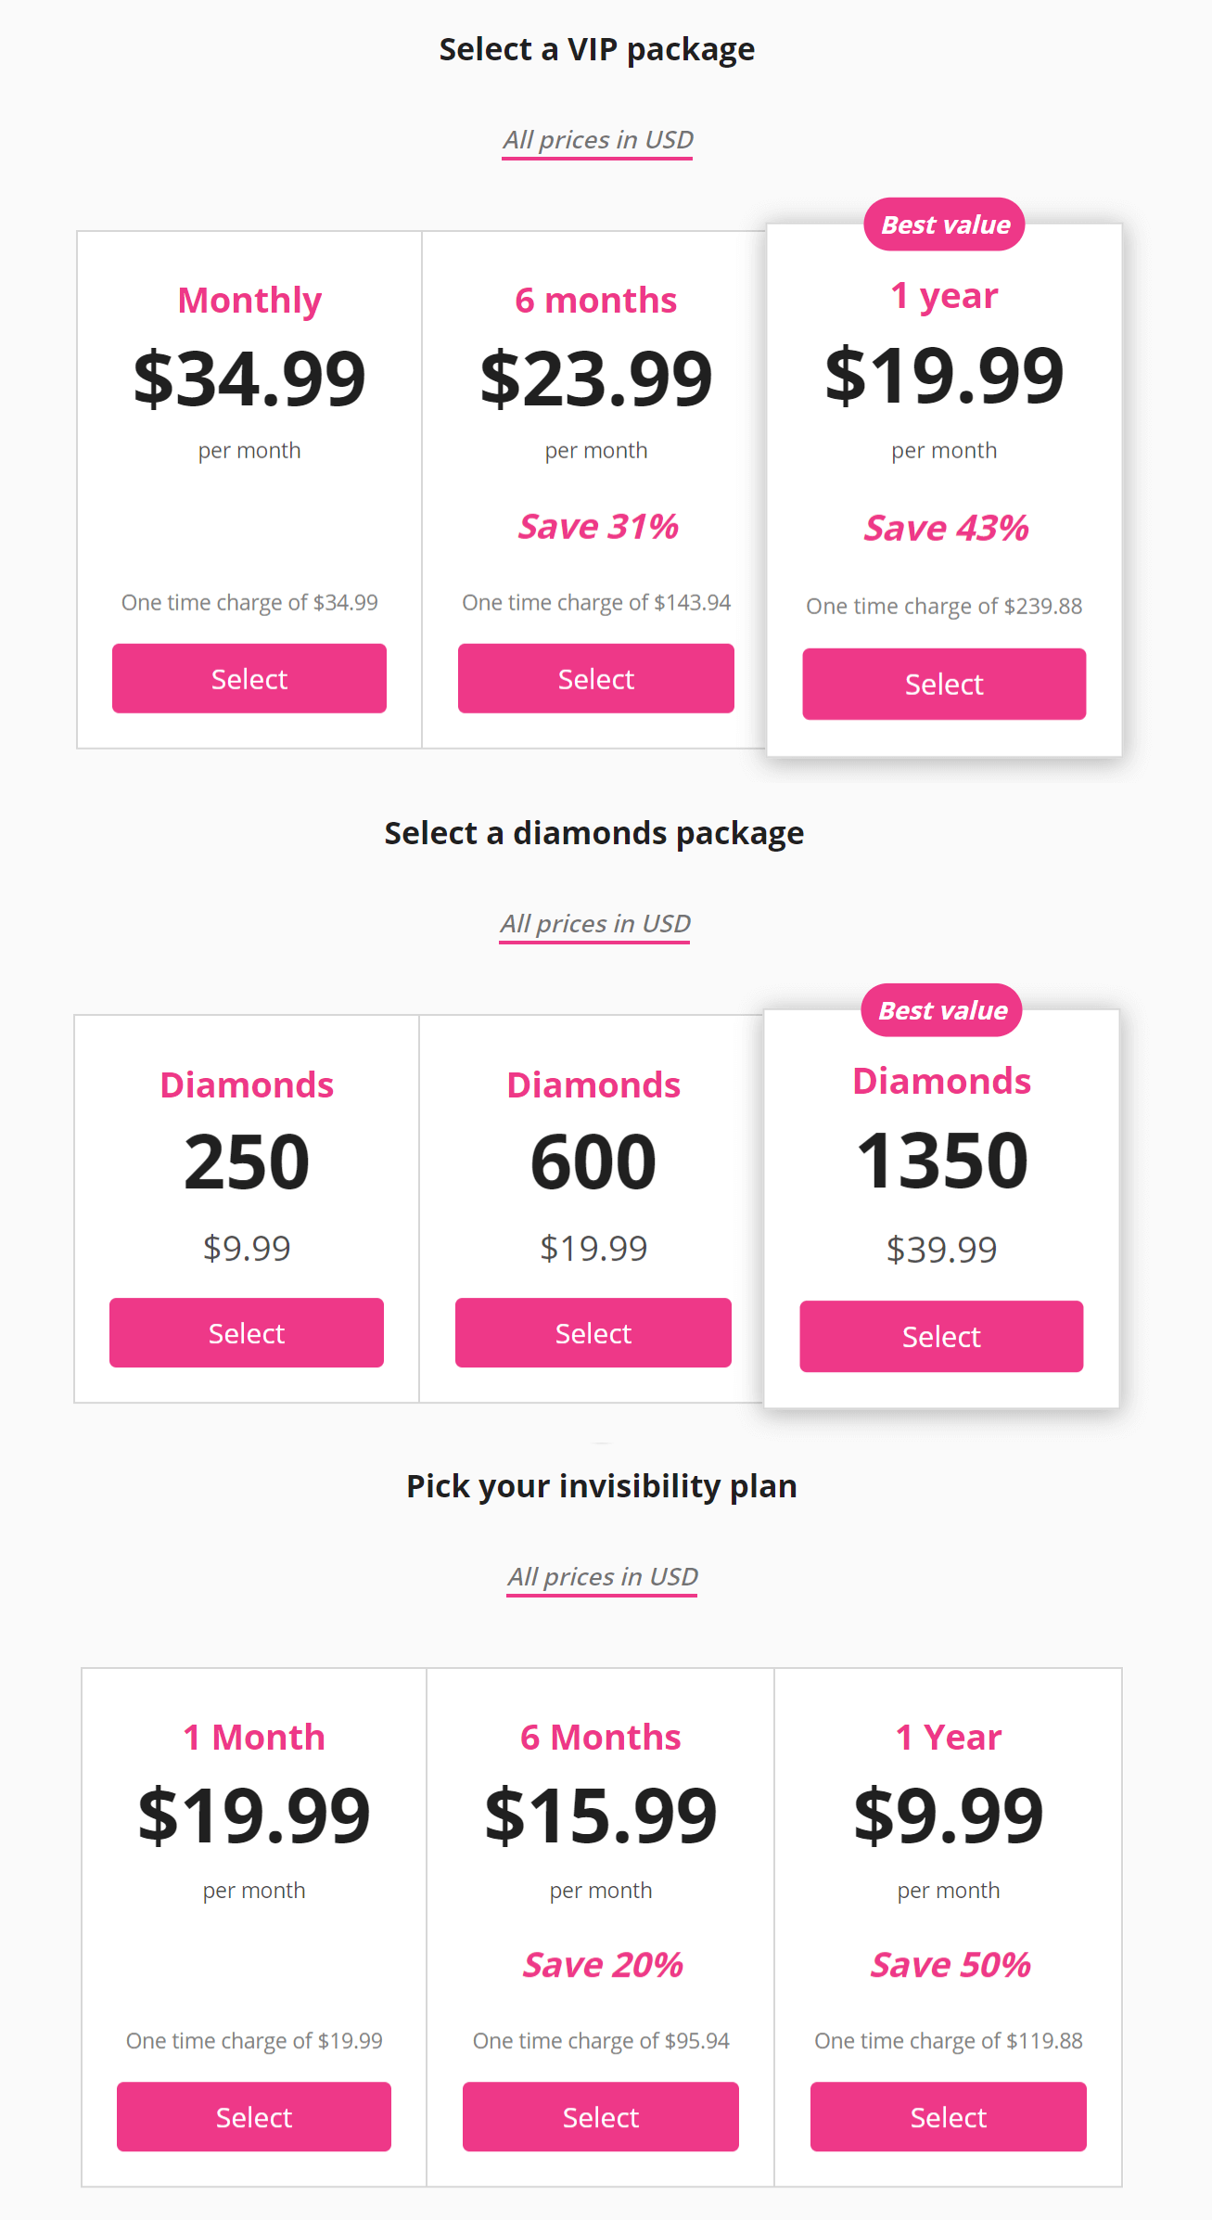Select the 250 diamonds package
The height and width of the screenshot is (2220, 1212).
click(x=246, y=1332)
